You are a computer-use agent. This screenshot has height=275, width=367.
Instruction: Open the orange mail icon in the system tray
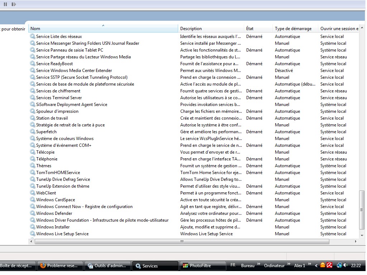[323, 265]
